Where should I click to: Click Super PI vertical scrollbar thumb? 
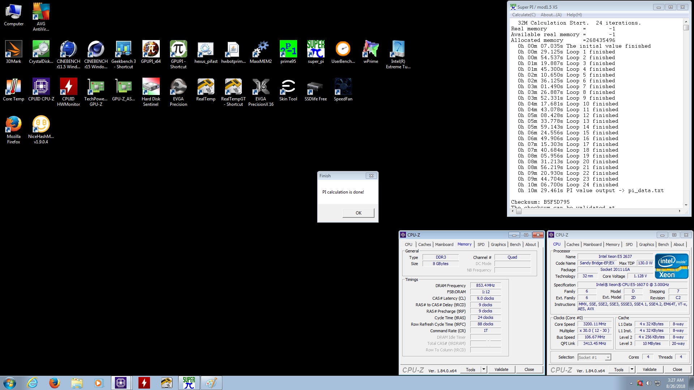(686, 27)
